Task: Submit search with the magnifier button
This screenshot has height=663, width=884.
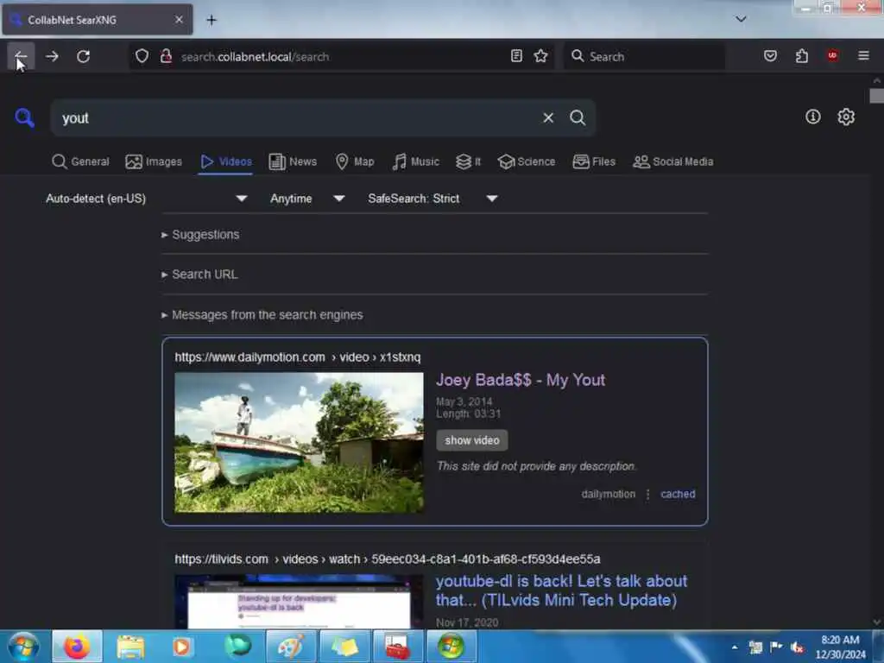Action: [x=578, y=117]
